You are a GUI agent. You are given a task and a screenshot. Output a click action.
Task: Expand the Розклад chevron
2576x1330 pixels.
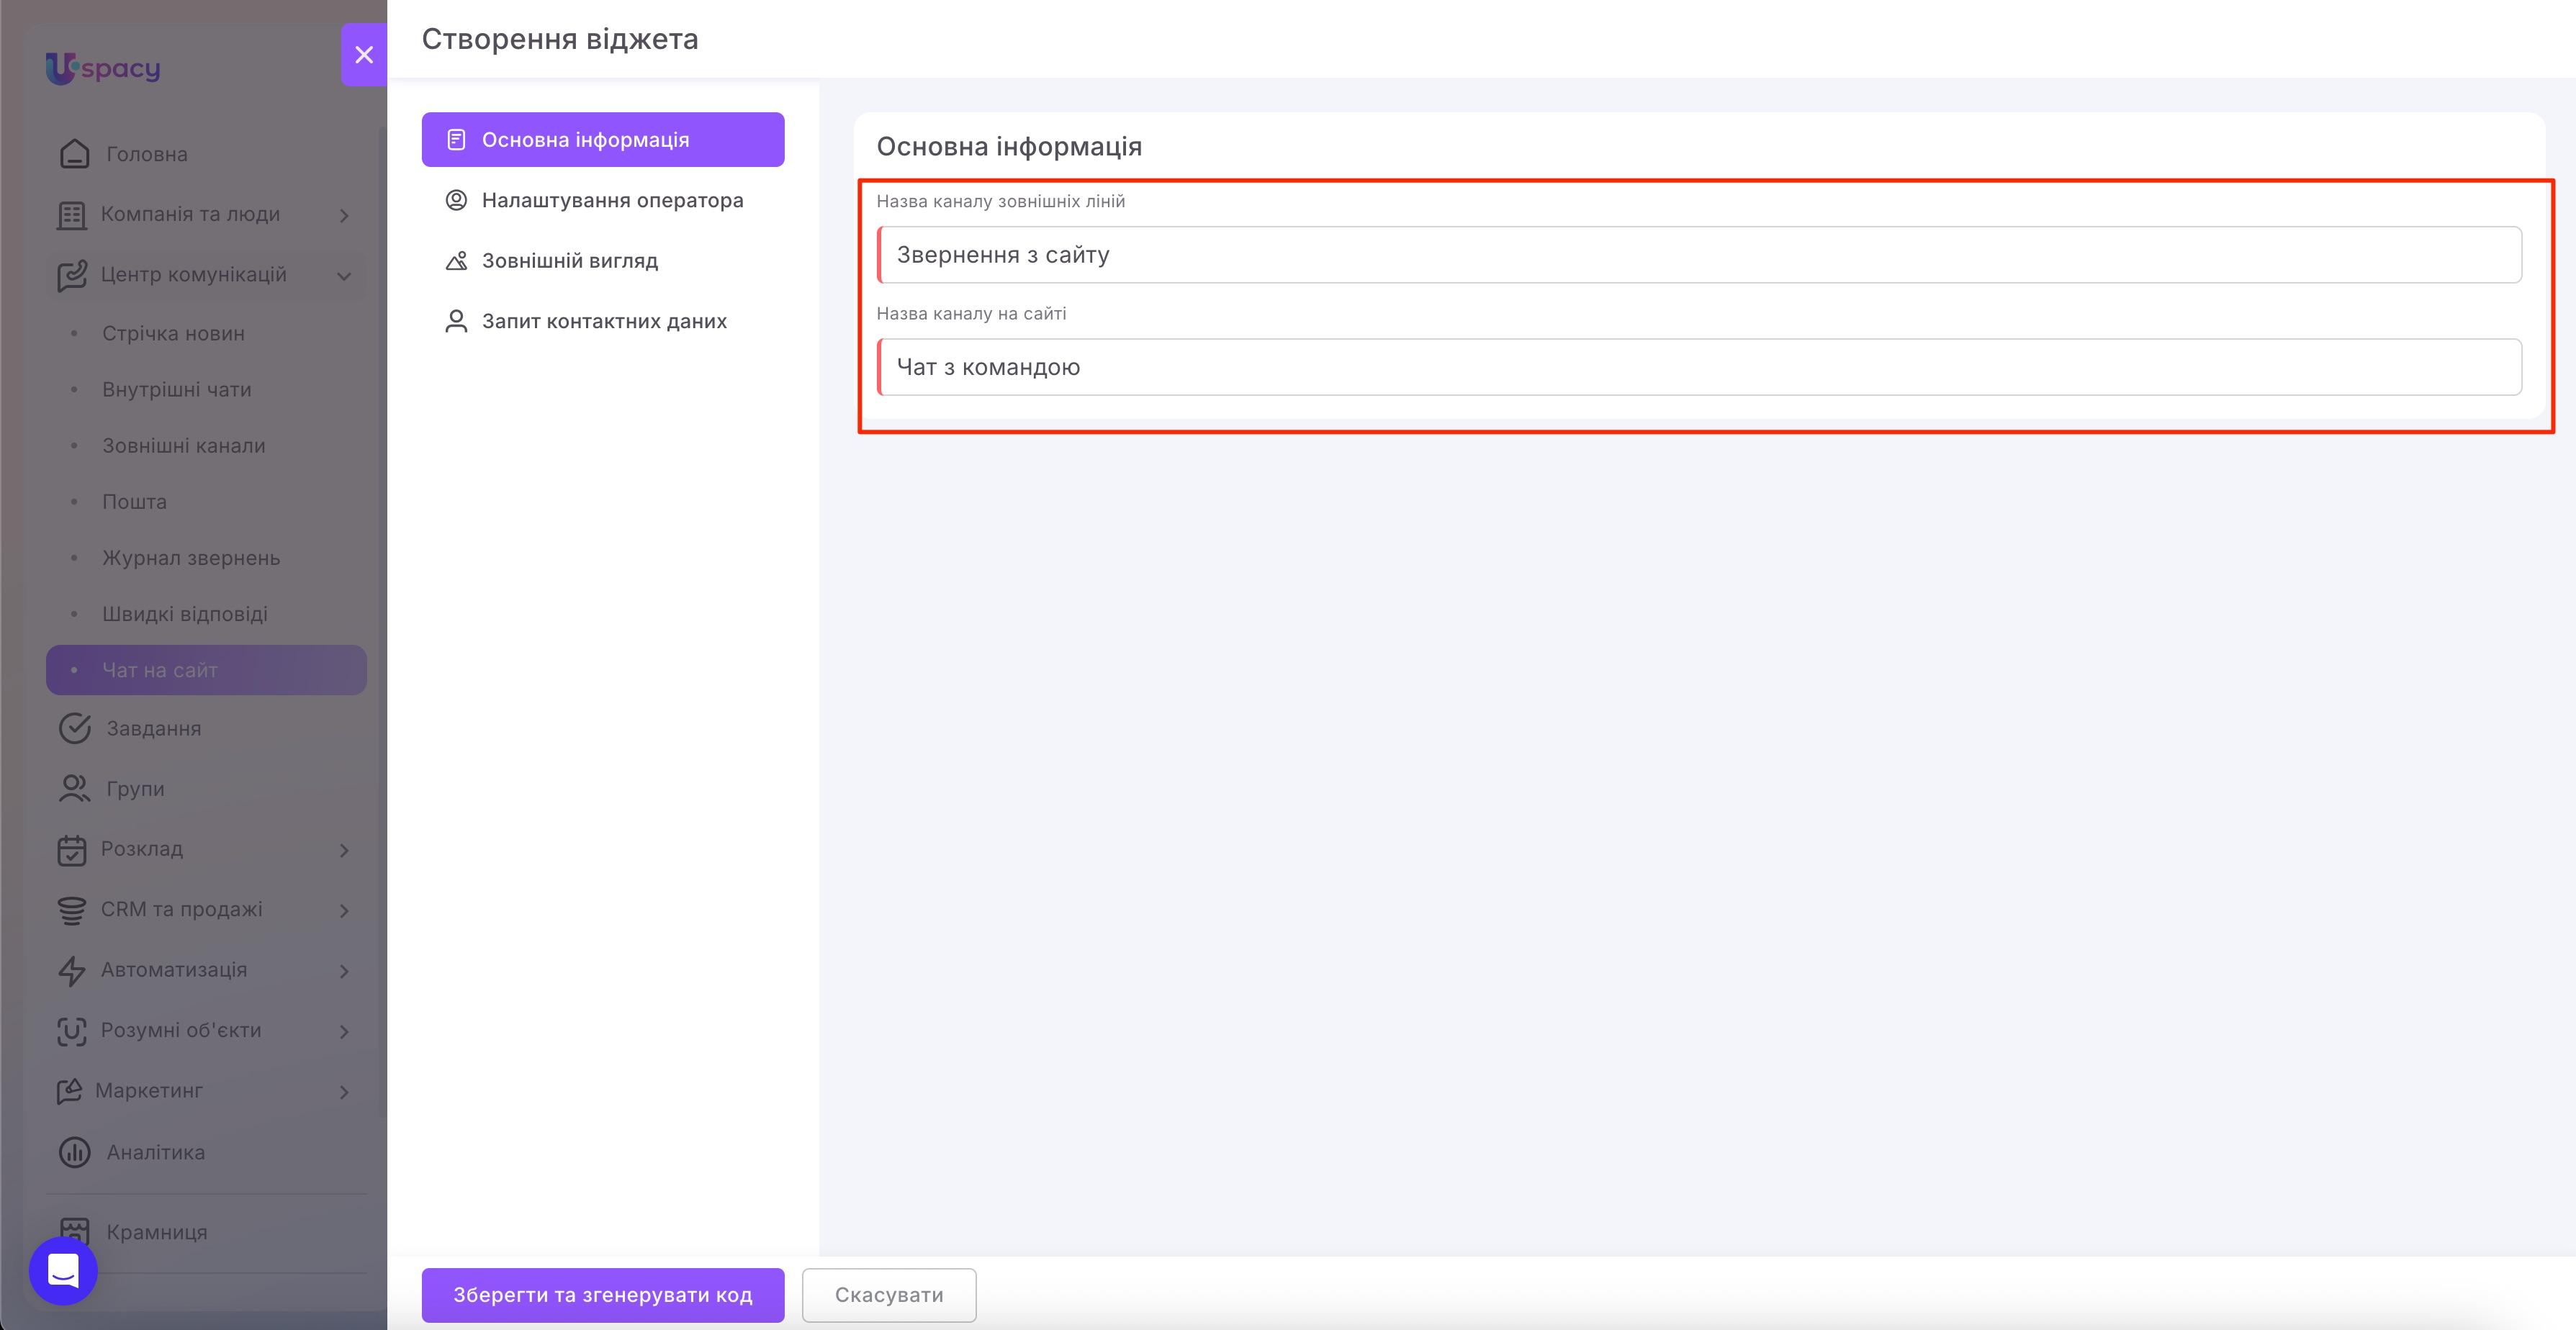click(x=344, y=850)
